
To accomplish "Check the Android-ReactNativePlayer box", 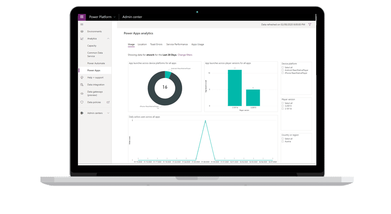I will (x=282, y=70).
